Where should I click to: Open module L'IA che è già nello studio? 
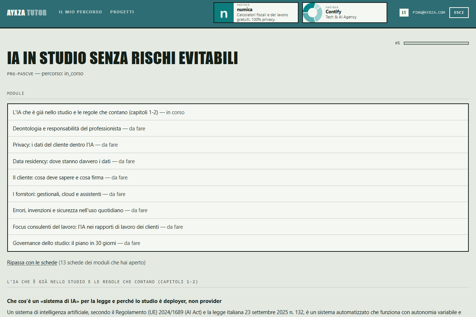click(238, 112)
